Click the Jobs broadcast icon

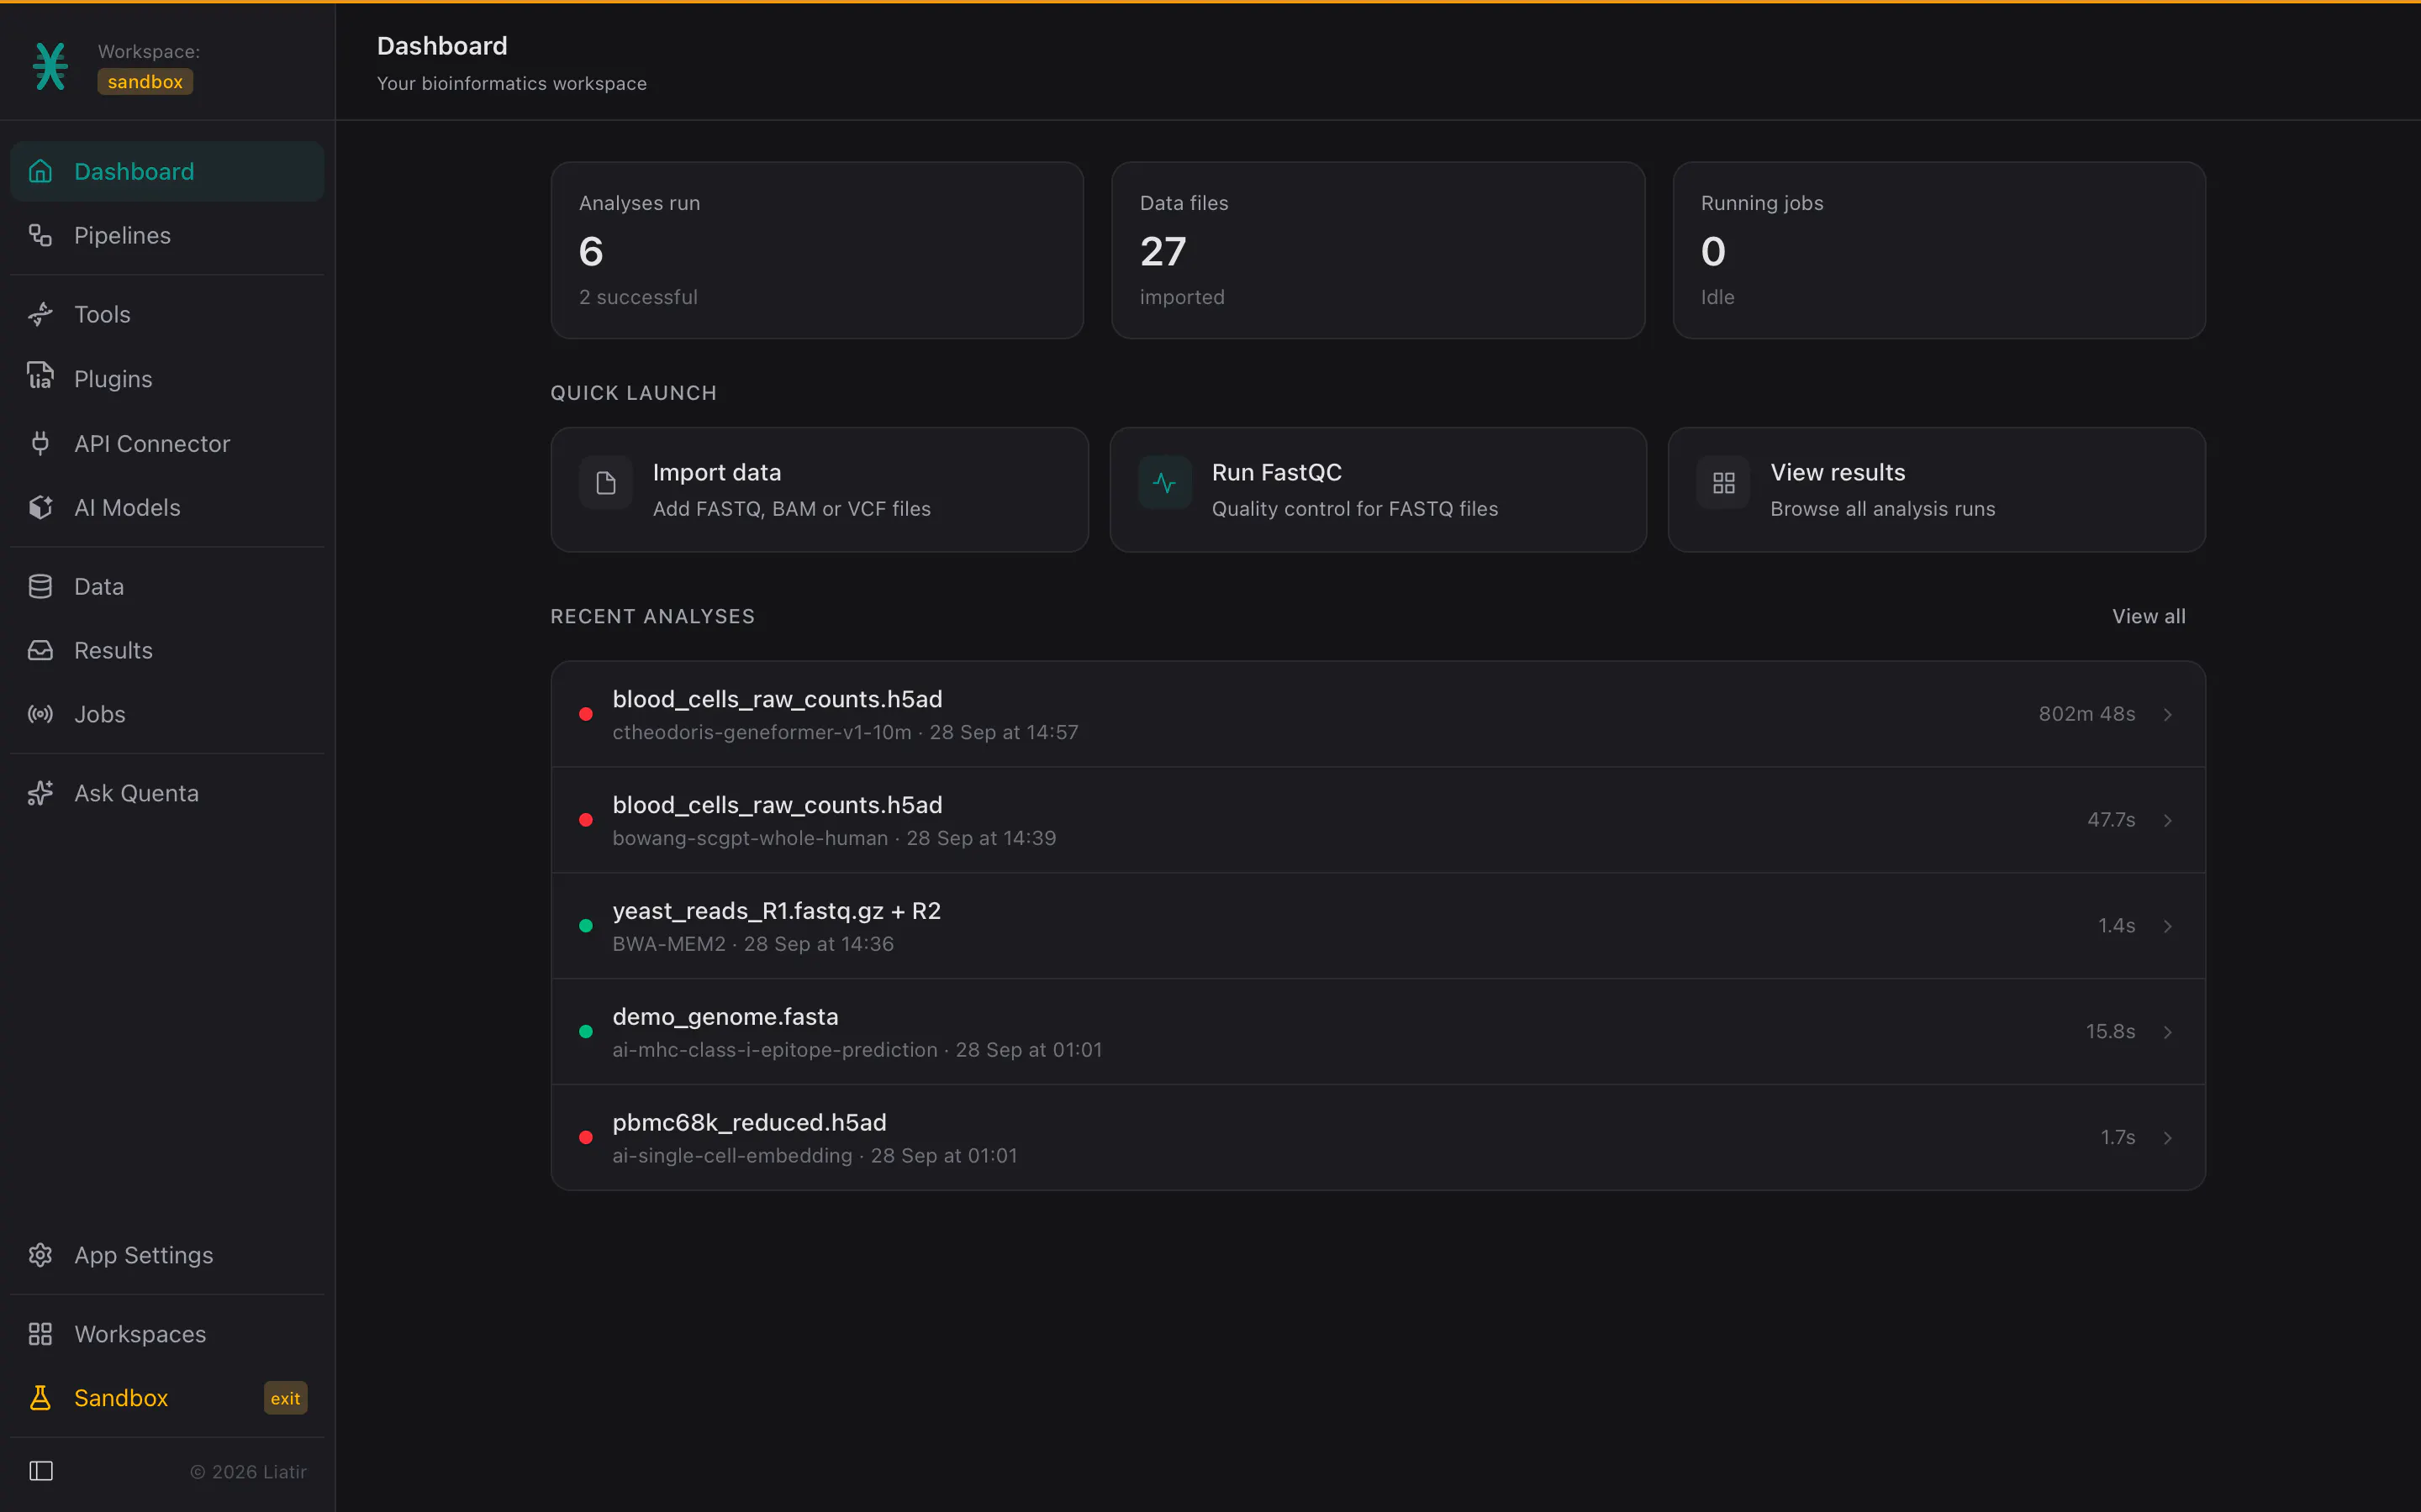tap(40, 714)
